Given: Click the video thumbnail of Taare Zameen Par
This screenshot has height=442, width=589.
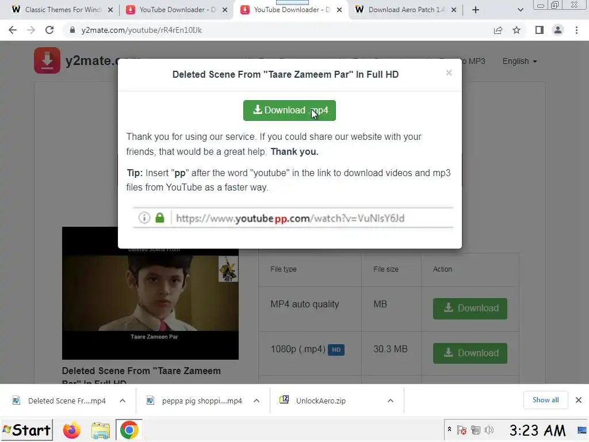Looking at the screenshot, I should point(150,293).
